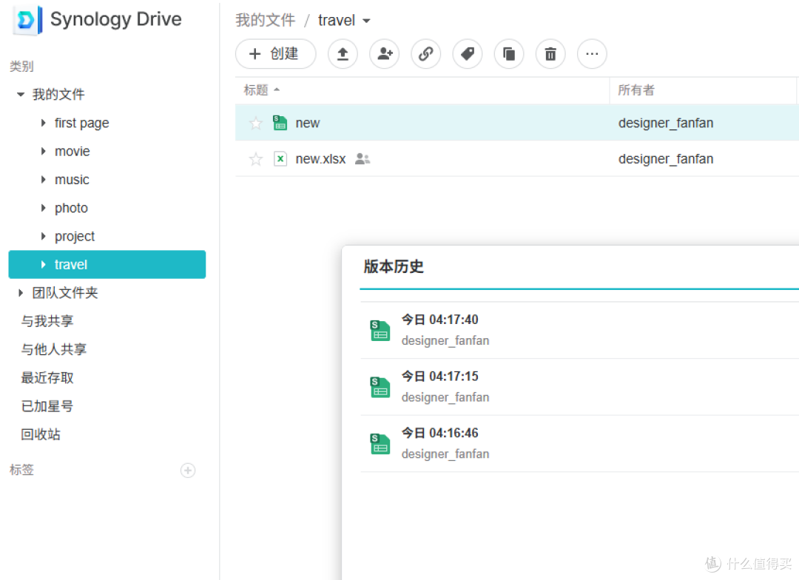
Task: Click the version icon for 04:17:15
Action: (x=380, y=387)
